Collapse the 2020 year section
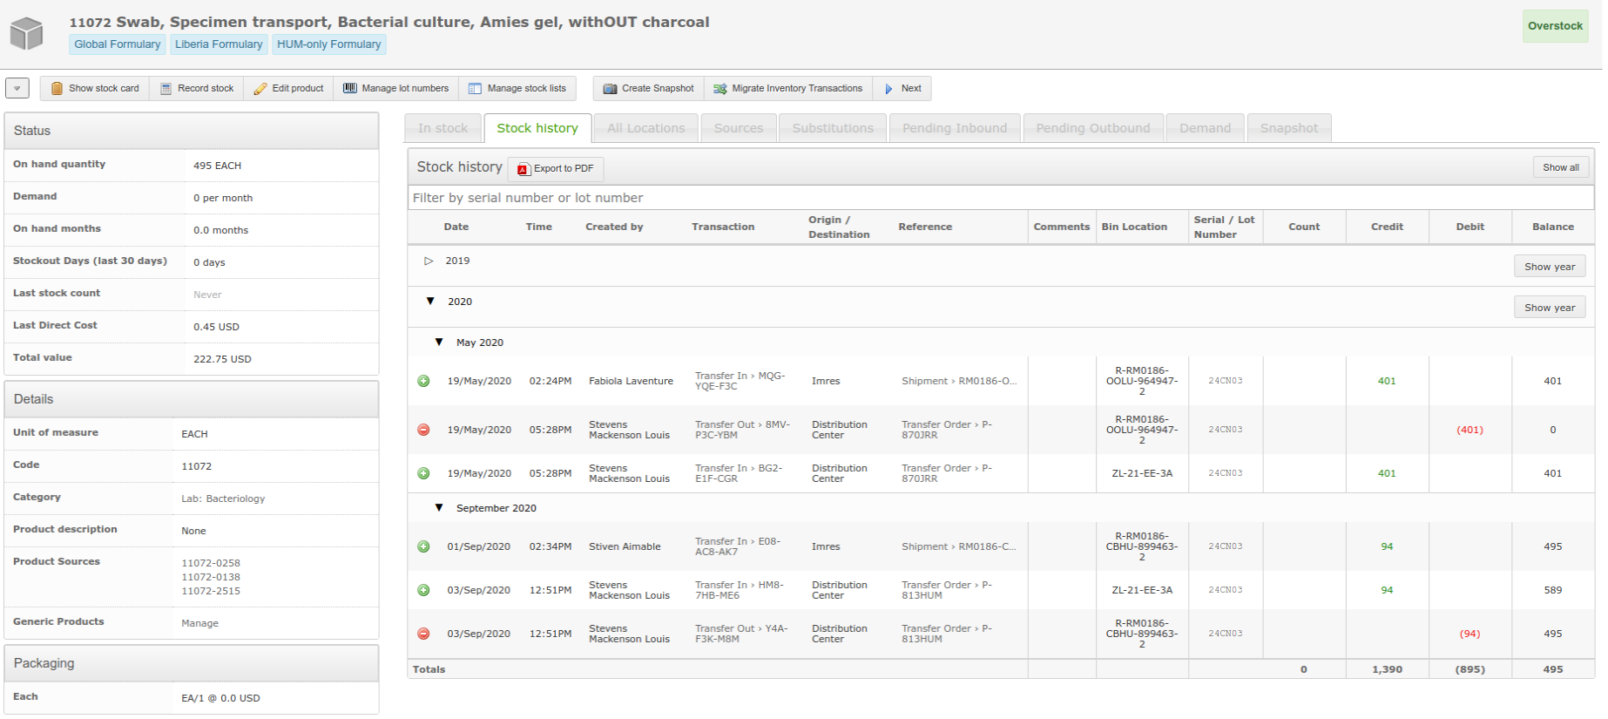Image resolution: width=1608 pixels, height=719 pixels. [430, 302]
